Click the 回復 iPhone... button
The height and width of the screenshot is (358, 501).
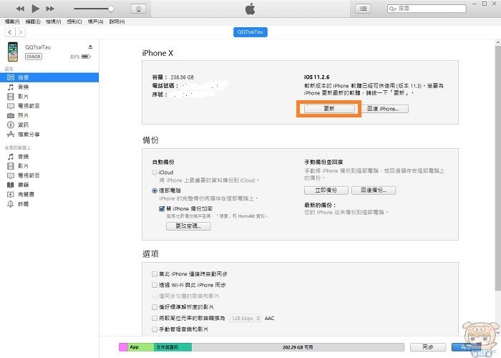[383, 109]
